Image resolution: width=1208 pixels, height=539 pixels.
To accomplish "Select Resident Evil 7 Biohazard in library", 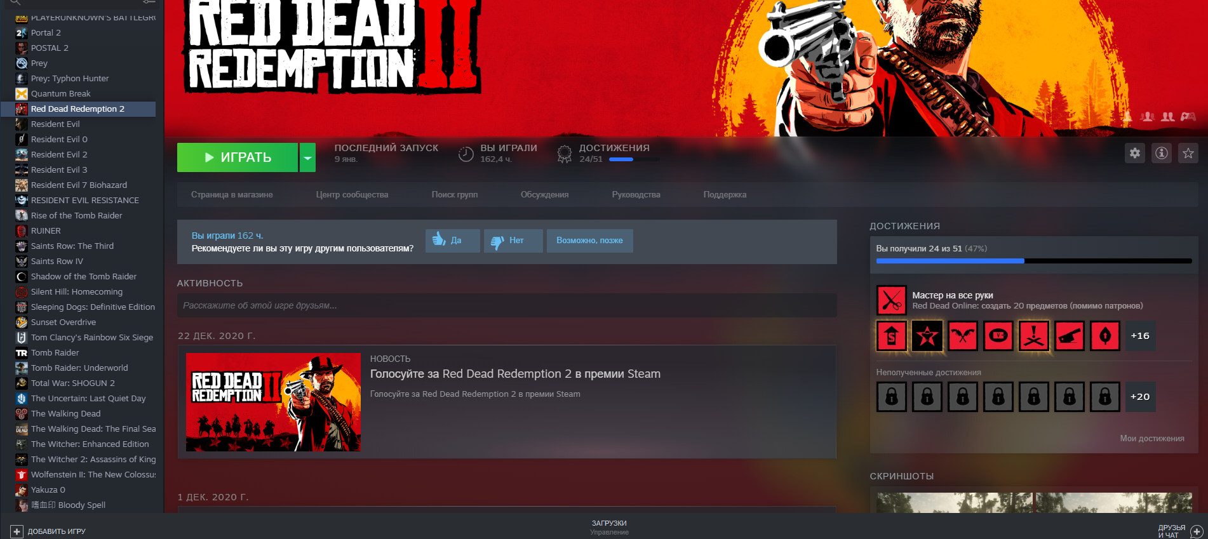I will [x=78, y=185].
